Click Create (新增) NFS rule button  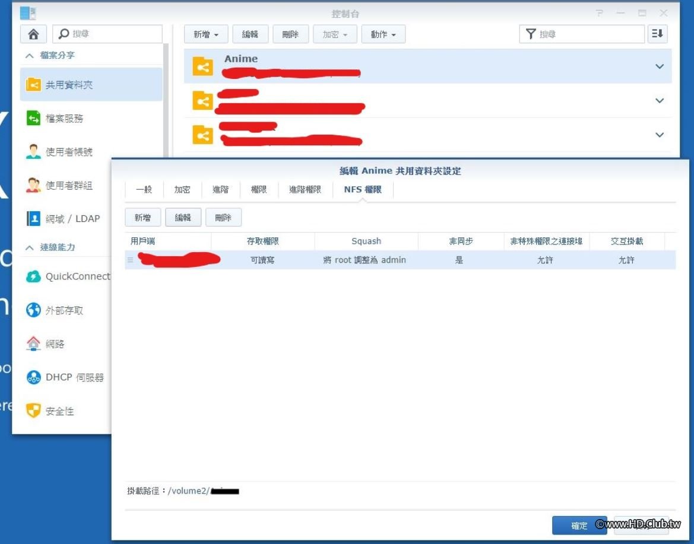coord(142,217)
